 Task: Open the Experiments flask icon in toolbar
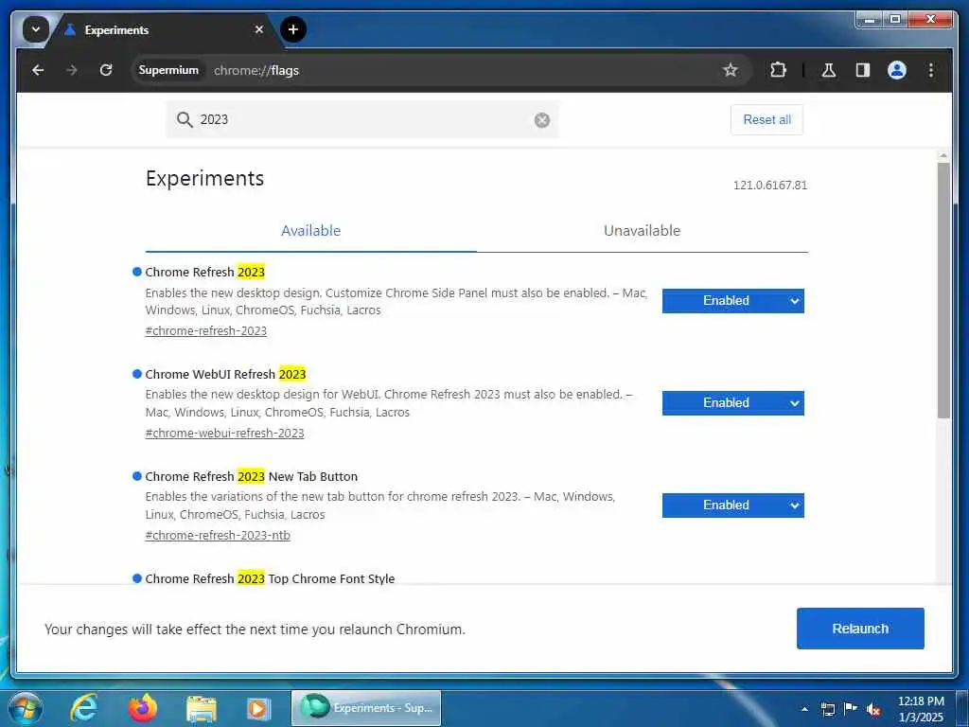click(829, 70)
